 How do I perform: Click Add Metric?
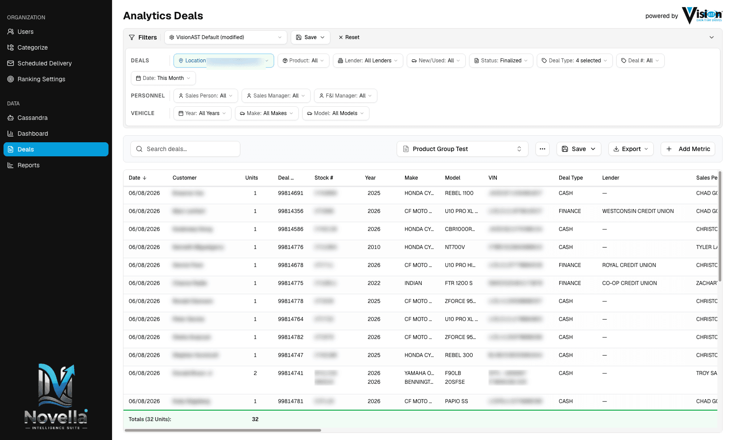point(688,149)
